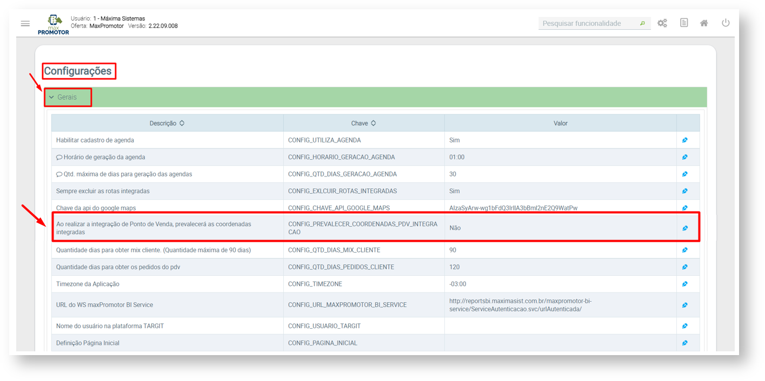Edit the CONFIG_TIMEZONE value

click(x=684, y=284)
